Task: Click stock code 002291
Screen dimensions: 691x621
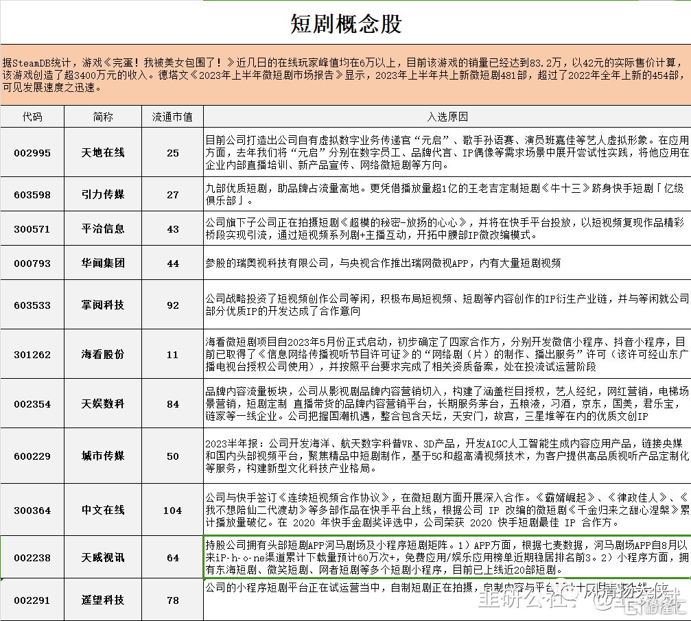Action: (32, 600)
